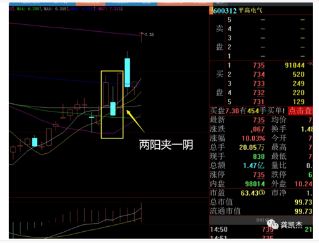The width and height of the screenshot is (319, 243).
Task: Click the circled 3 next to 63.43
Action: [262, 193]
